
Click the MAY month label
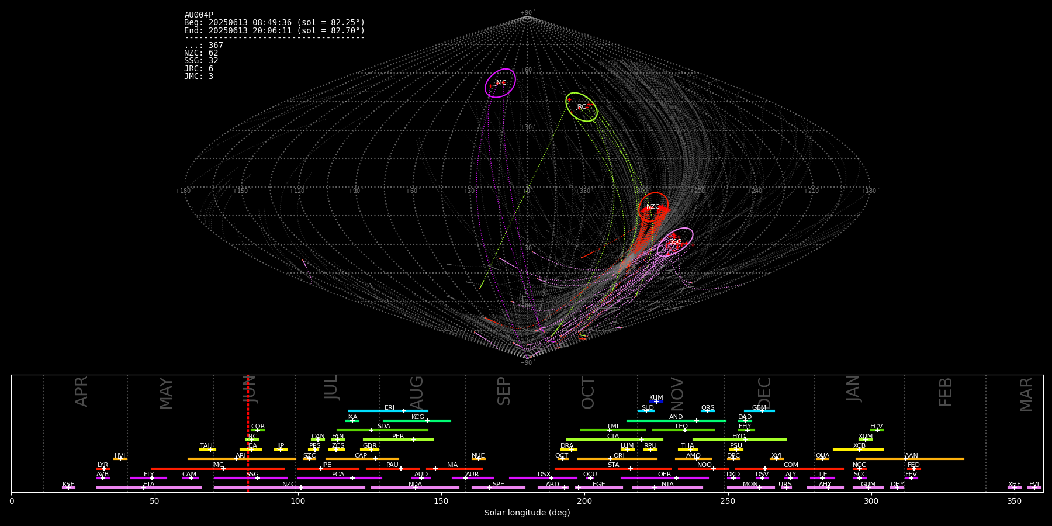tap(167, 393)
